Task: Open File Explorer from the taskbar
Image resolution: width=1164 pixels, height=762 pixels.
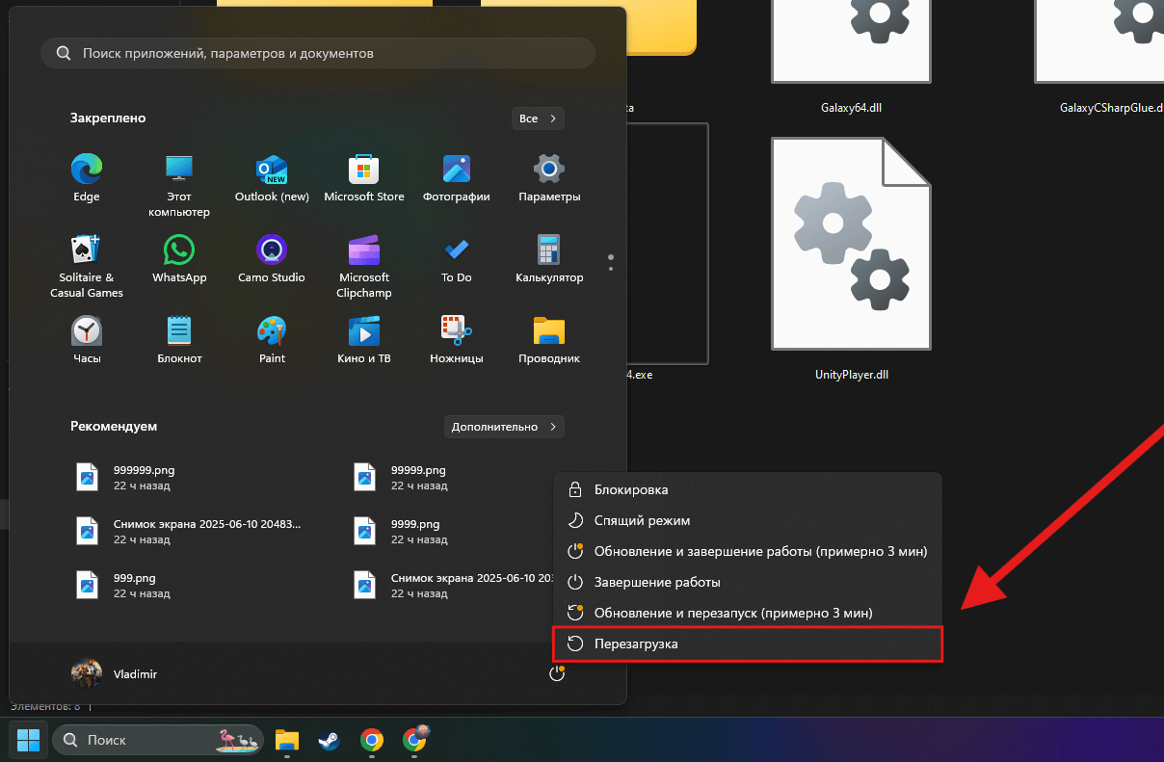Action: 286,740
